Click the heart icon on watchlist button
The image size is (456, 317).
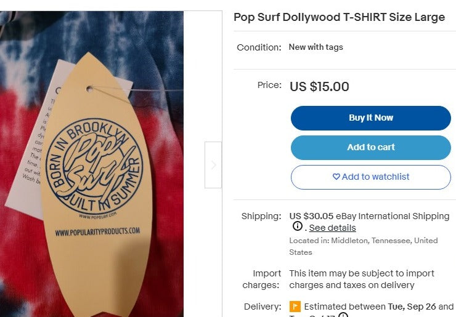336,177
